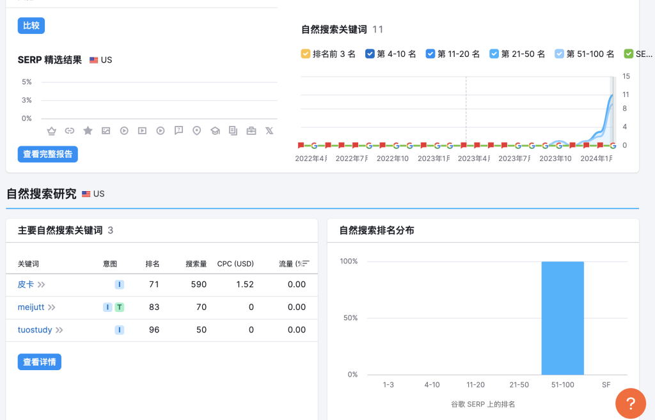Click rank value 71 in 皮卡 row
This screenshot has width=655, height=420.
pyautogui.click(x=154, y=284)
